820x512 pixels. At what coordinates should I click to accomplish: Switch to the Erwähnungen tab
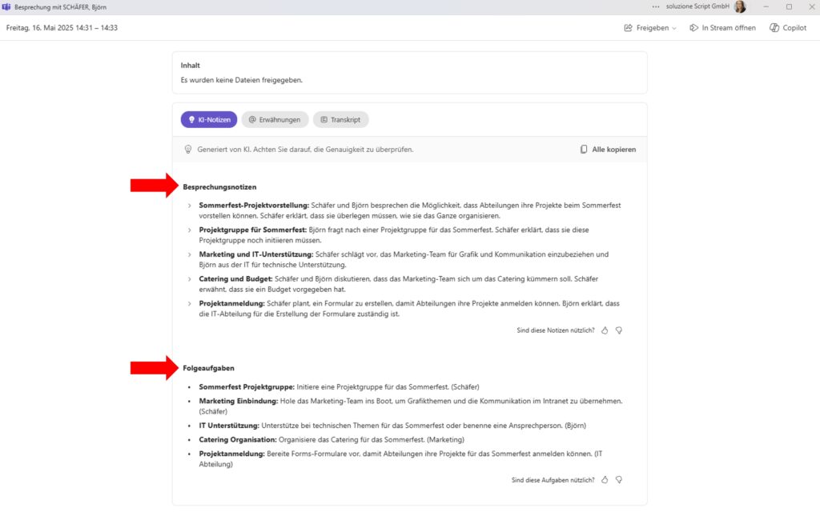[275, 119]
